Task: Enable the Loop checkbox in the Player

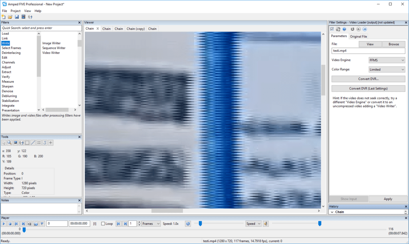Action: (103, 224)
